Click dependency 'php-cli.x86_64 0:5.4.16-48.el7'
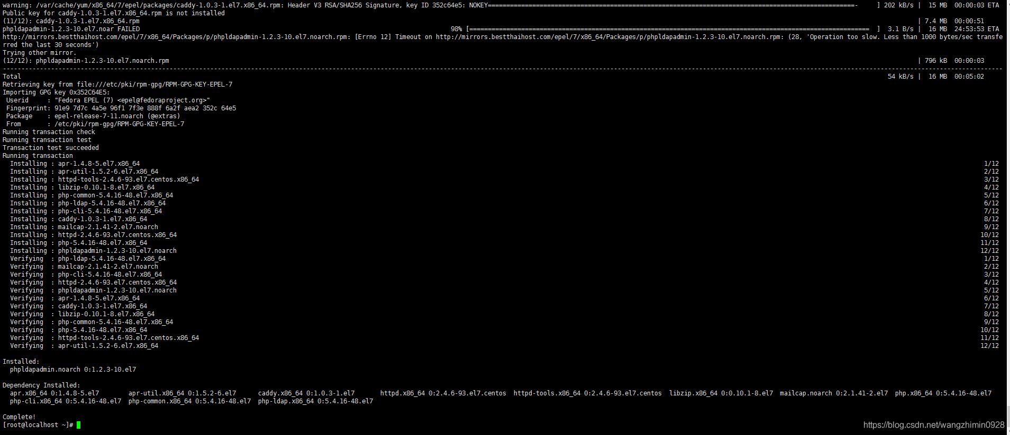The height and width of the screenshot is (435, 1010). tap(66, 401)
